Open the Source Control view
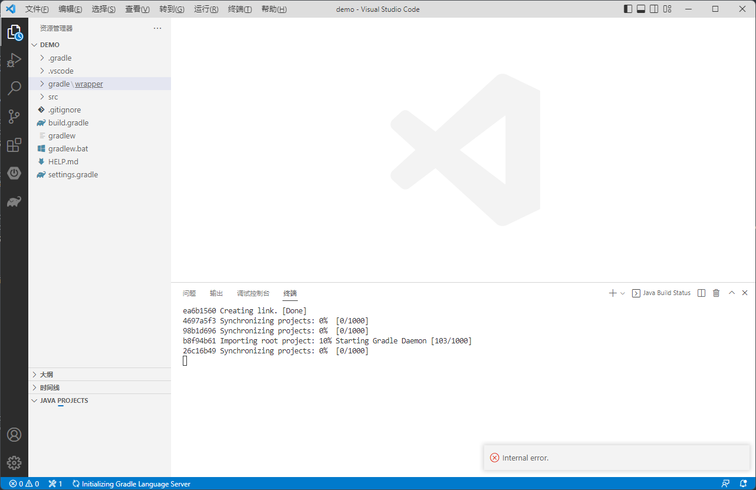The image size is (756, 490). 14,117
